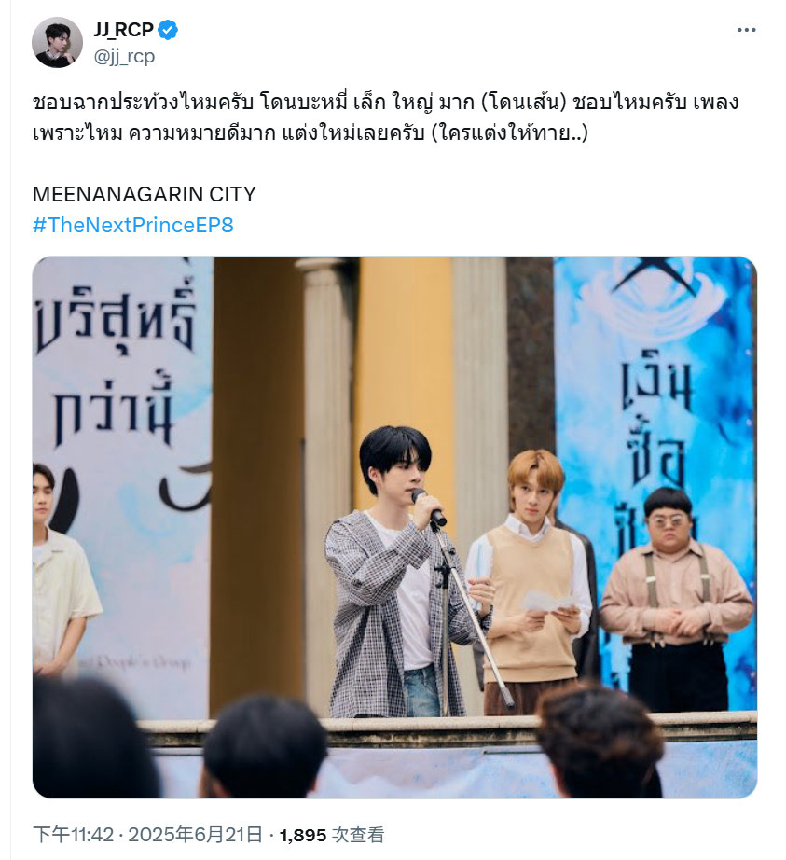Click the first line of Thai tweet text

tap(385, 103)
